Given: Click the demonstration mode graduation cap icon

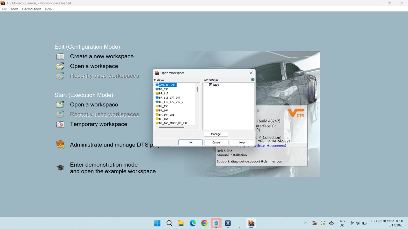Looking at the screenshot, I should click(x=60, y=168).
